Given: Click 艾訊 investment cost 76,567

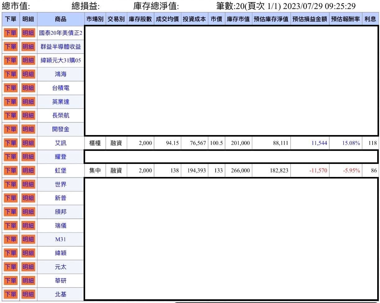Looking at the screenshot, I should click(x=198, y=143).
